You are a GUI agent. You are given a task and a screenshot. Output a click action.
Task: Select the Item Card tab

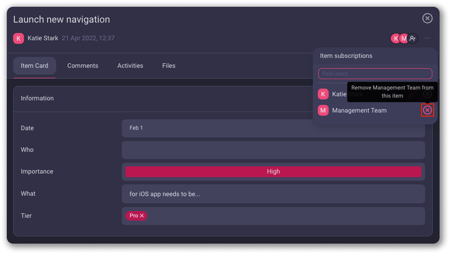tap(34, 66)
